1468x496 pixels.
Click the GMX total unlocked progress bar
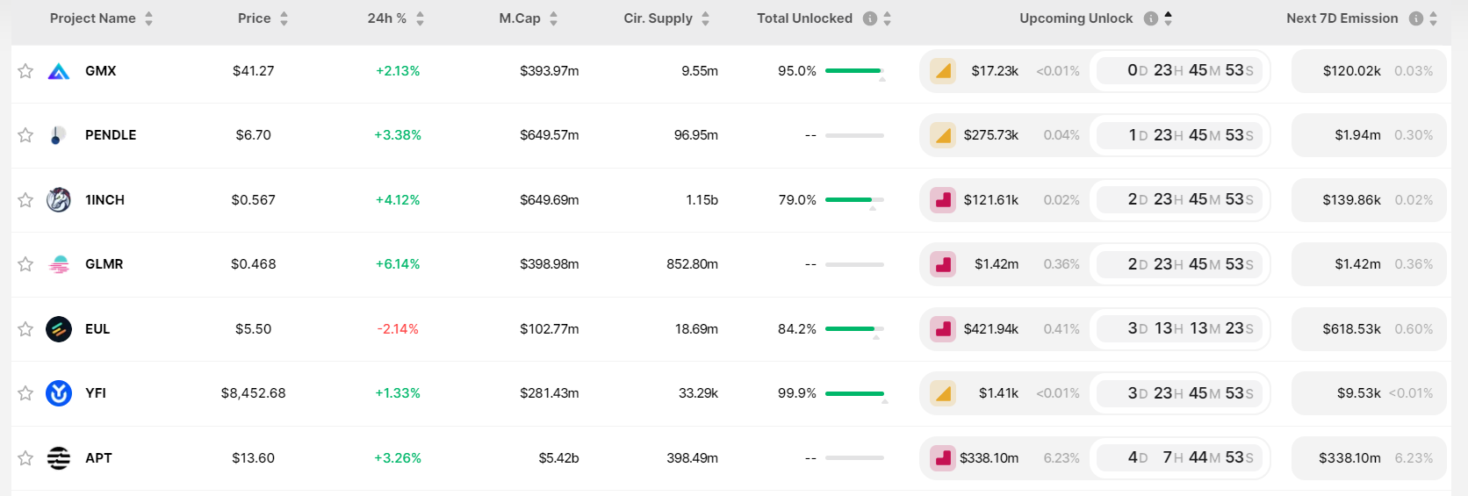click(853, 71)
